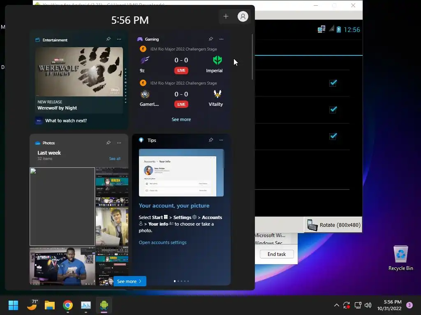Open What to watch next?
This screenshot has height=315, width=421.
(x=66, y=121)
